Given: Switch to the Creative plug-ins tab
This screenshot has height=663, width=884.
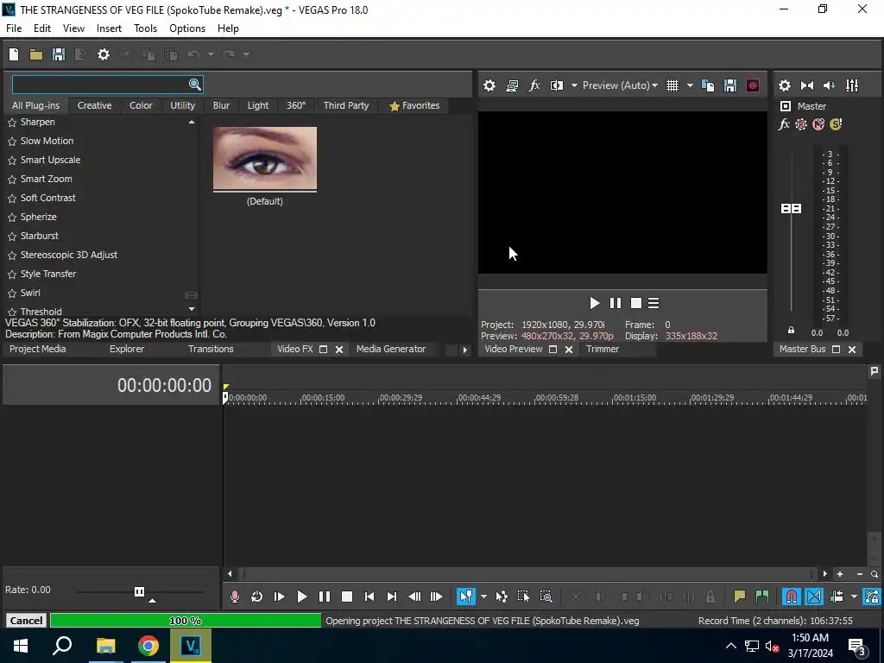Looking at the screenshot, I should point(94,105).
